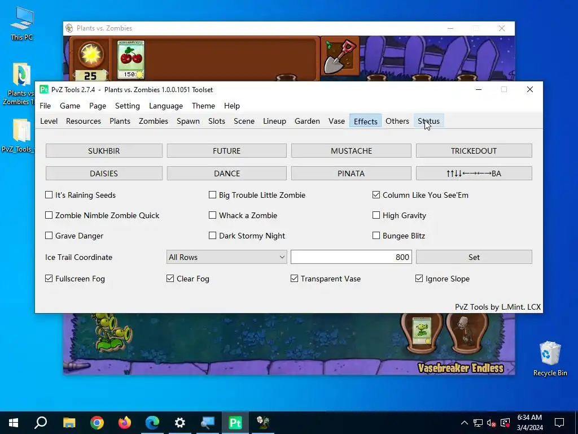Activate the TRICKEDOUT code
The width and height of the screenshot is (578, 434).
tap(474, 151)
